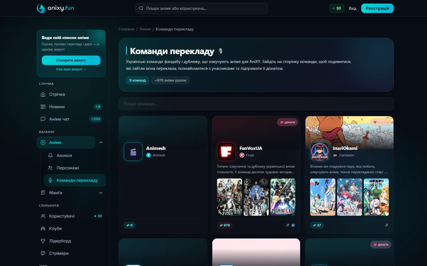
Task: Open the first anime poster on InariOkami card
Action: pyautogui.click(x=323, y=197)
